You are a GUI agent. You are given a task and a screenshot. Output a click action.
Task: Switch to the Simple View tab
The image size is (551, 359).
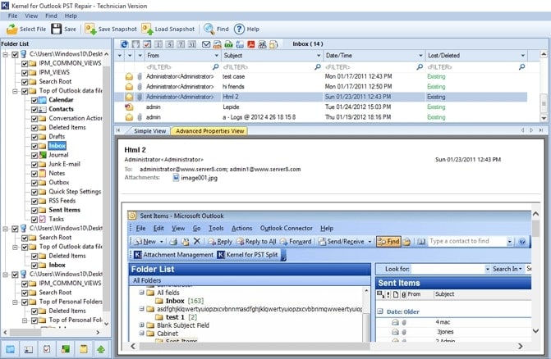149,131
